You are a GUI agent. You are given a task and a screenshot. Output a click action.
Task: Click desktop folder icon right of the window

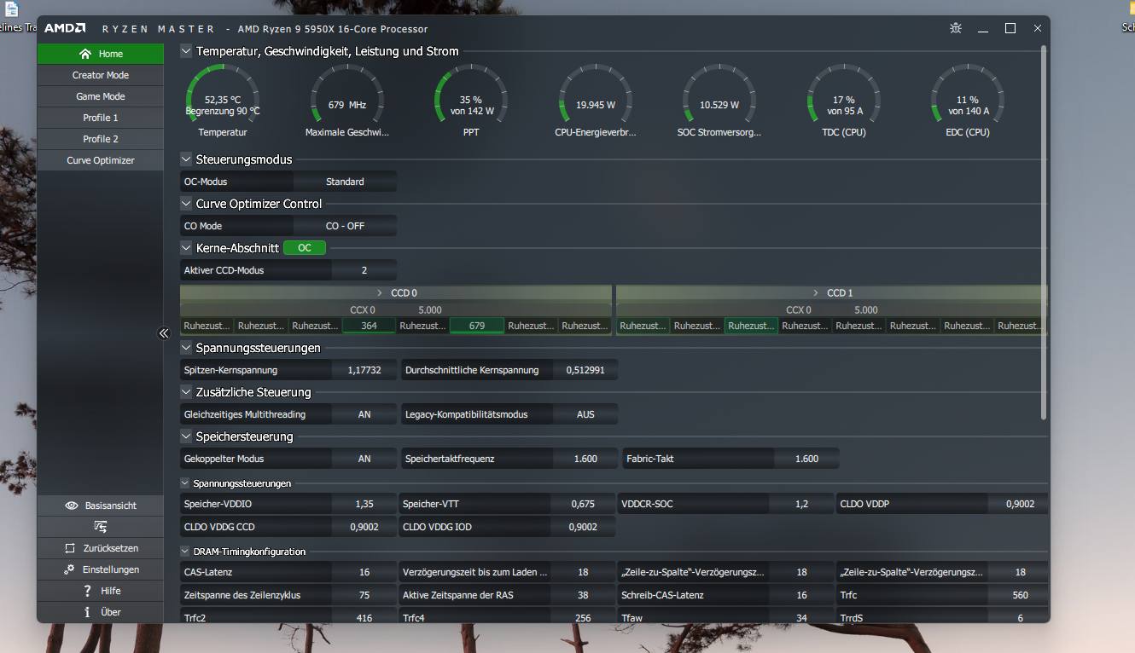tap(1130, 7)
